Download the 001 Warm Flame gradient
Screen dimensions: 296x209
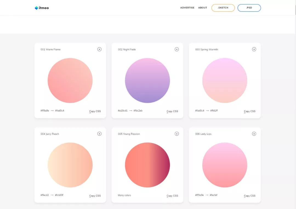pyautogui.click(x=99, y=49)
